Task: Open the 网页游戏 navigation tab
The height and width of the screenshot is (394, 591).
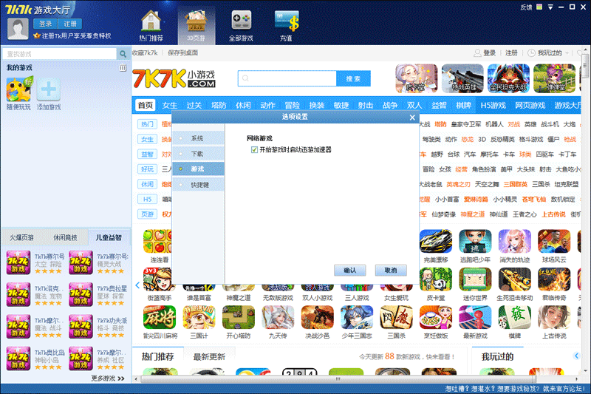Action: tap(530, 105)
